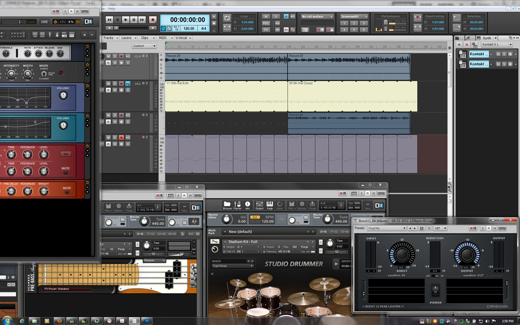Bypass all effects with the FX button

pos(266,30)
